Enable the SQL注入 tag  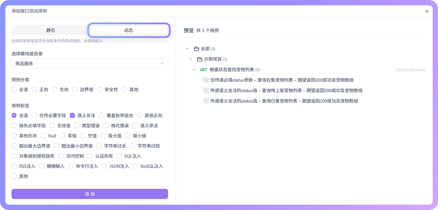pos(119,156)
